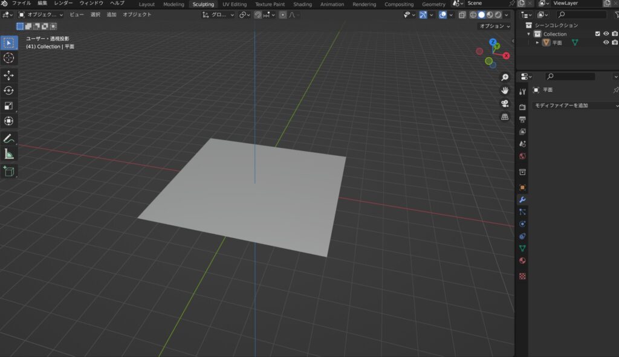Switch to the UV Editing workspace tab
Screen dimensions: 619x357
tap(235, 4)
